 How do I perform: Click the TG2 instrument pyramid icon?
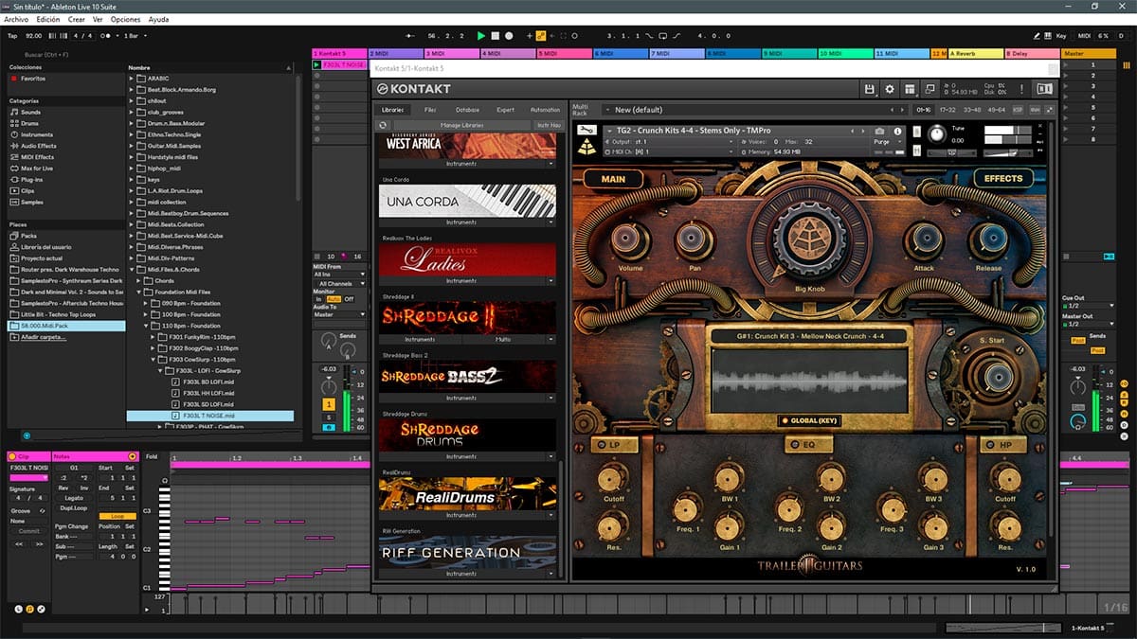click(587, 148)
